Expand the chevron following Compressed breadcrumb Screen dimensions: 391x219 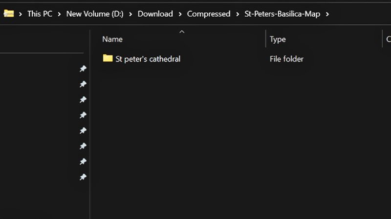pos(237,14)
